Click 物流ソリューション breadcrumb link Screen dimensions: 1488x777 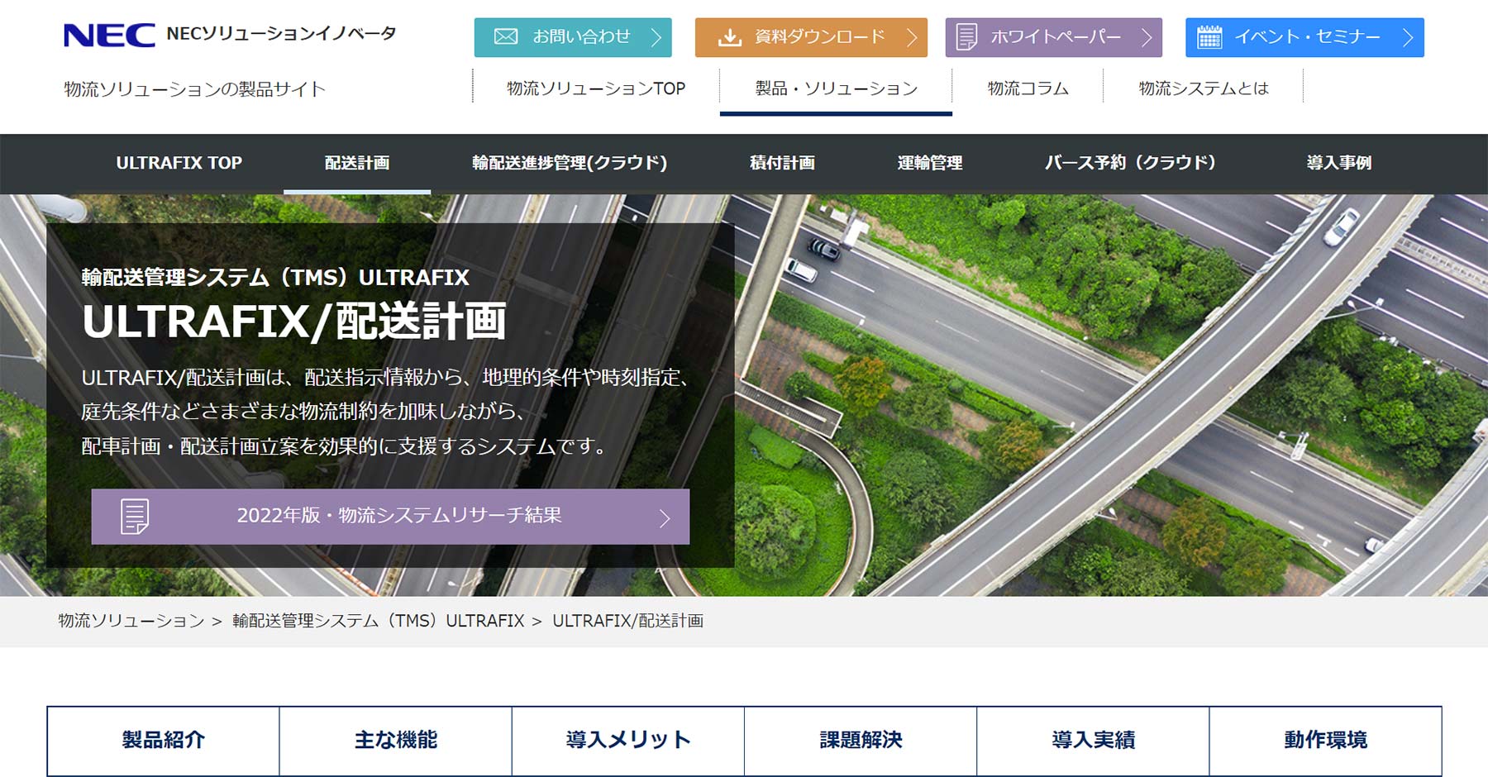131,621
